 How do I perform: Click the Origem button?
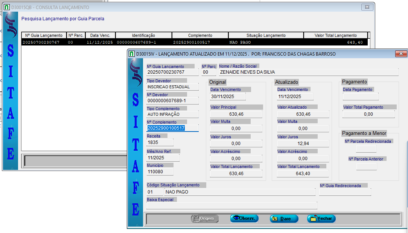[x=205, y=219]
